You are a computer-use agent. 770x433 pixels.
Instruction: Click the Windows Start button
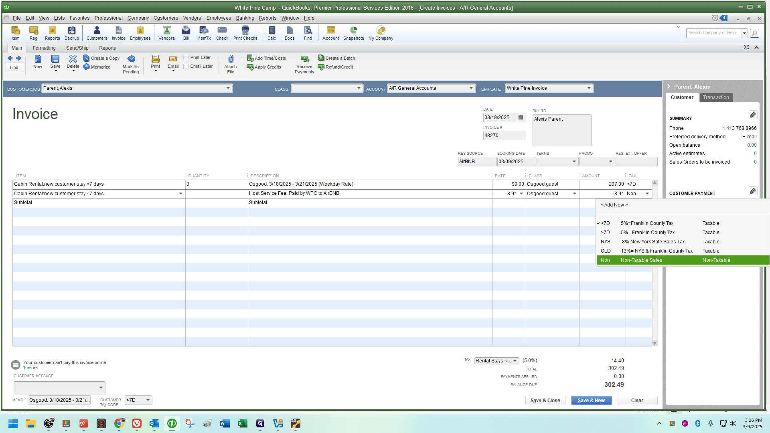(x=13, y=423)
